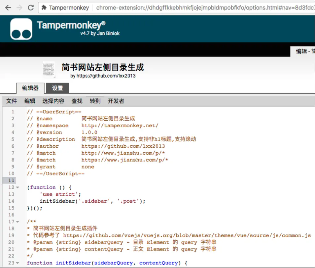Click the '})();' text on line 15
The image size is (315, 268).
click(x=35, y=208)
